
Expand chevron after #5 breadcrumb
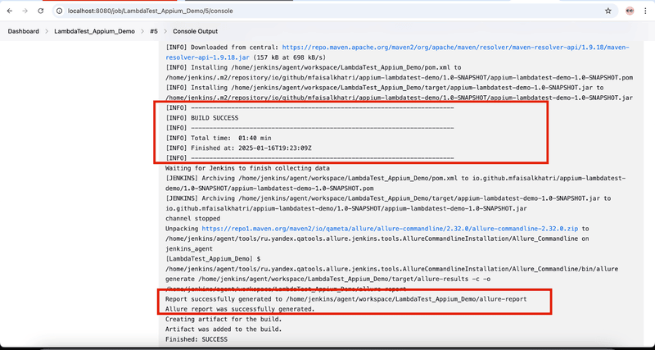[165, 31]
